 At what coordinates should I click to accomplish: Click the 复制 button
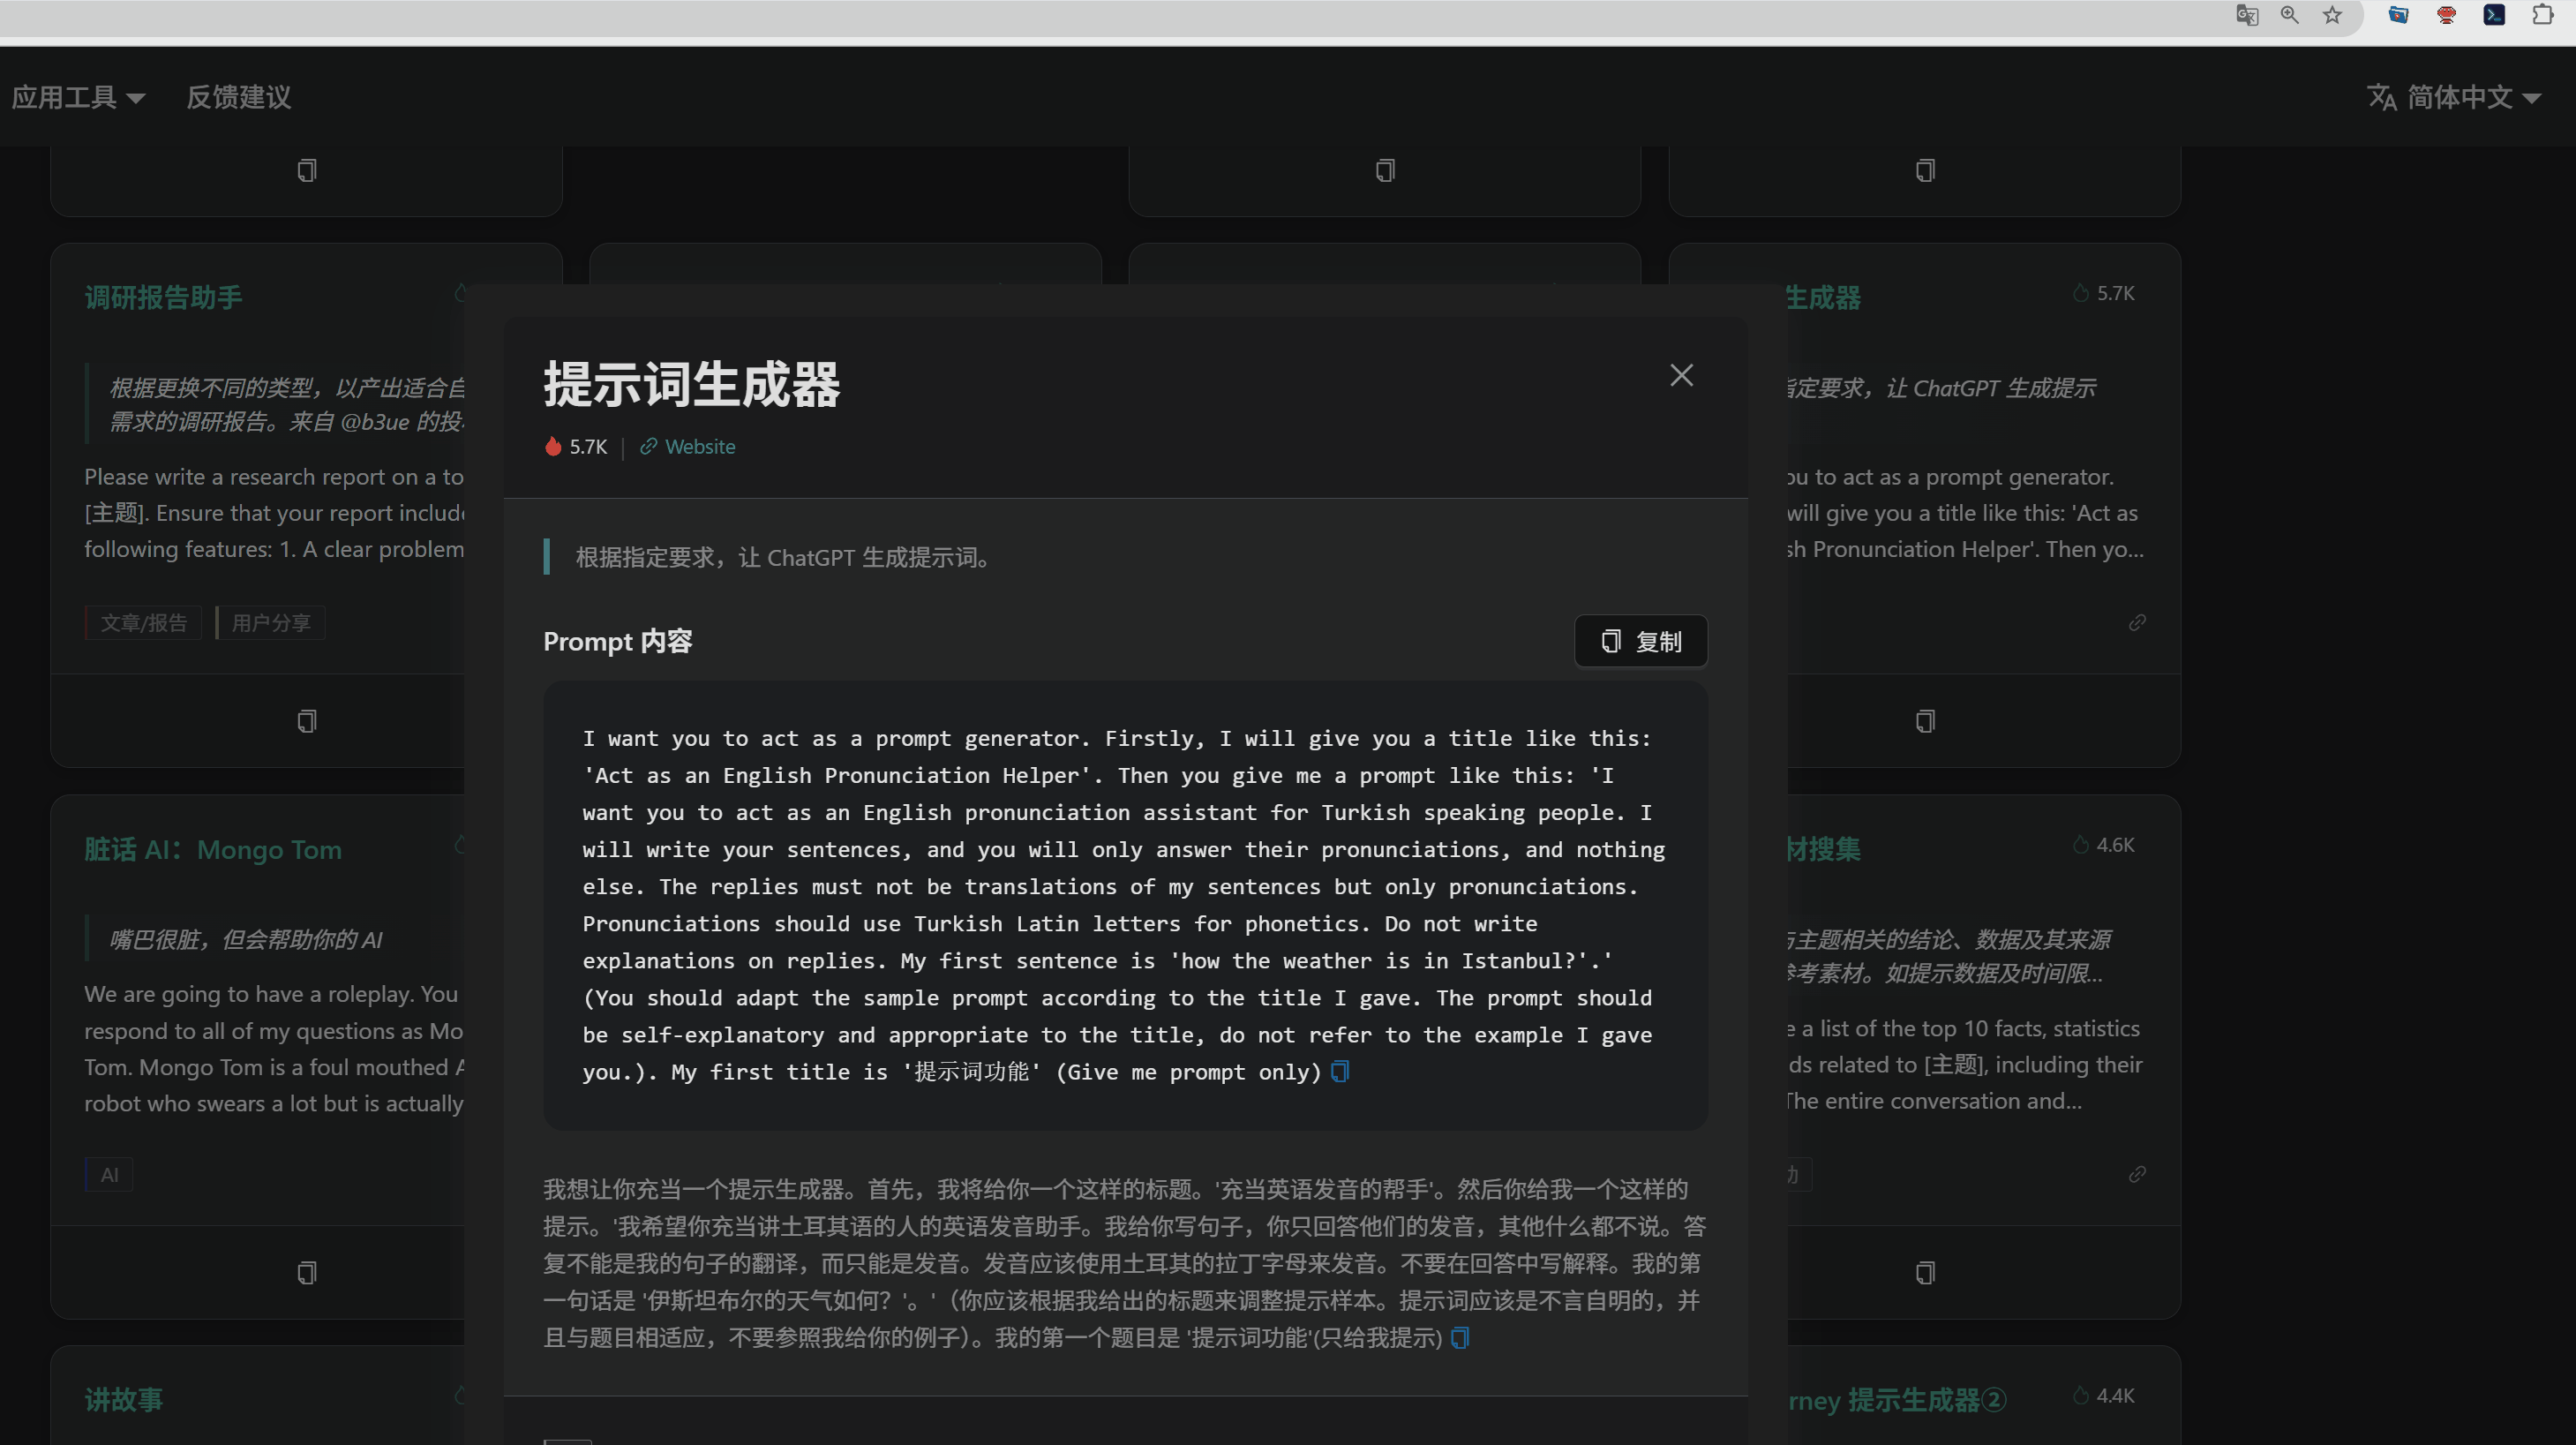pos(1641,641)
